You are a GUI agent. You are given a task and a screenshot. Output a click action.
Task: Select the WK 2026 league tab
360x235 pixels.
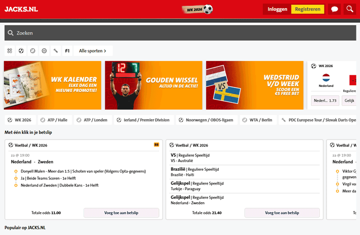click(x=20, y=120)
